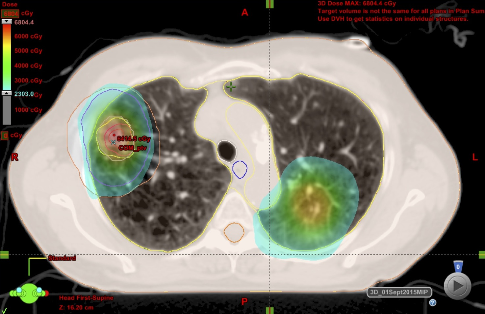Viewport: 485px width, 314px height.
Task: Click the '4000 cGy' scale label
Action: 28,66
